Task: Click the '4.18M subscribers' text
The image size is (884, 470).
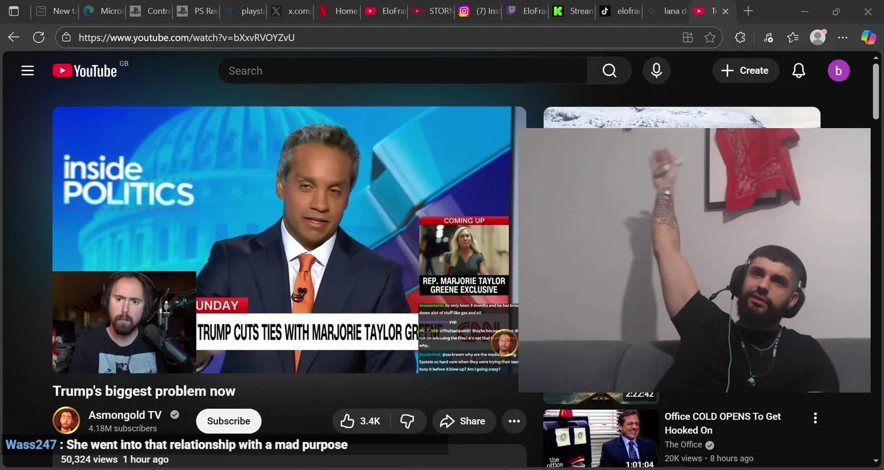Action: 123,429
